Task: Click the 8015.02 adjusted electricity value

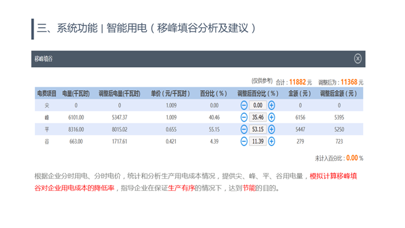Action: [120, 129]
